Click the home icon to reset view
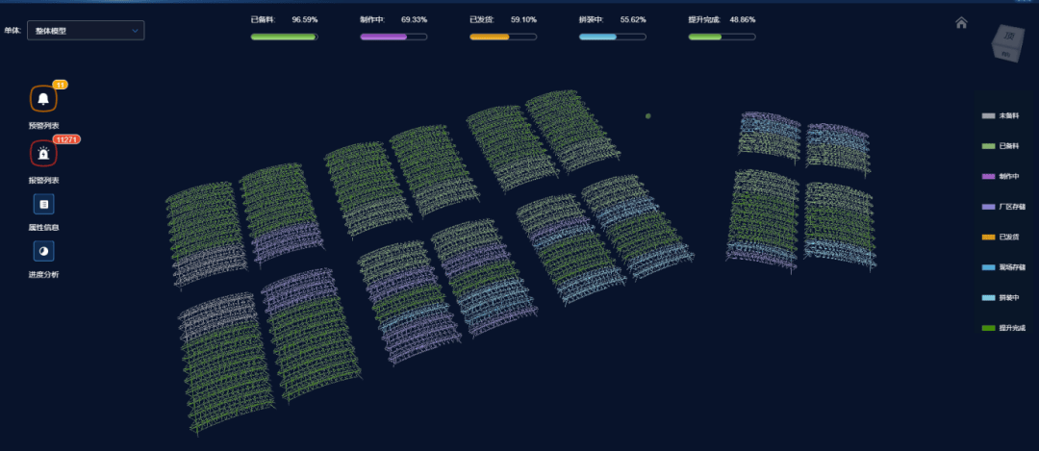The width and height of the screenshot is (1039, 451). tap(961, 23)
